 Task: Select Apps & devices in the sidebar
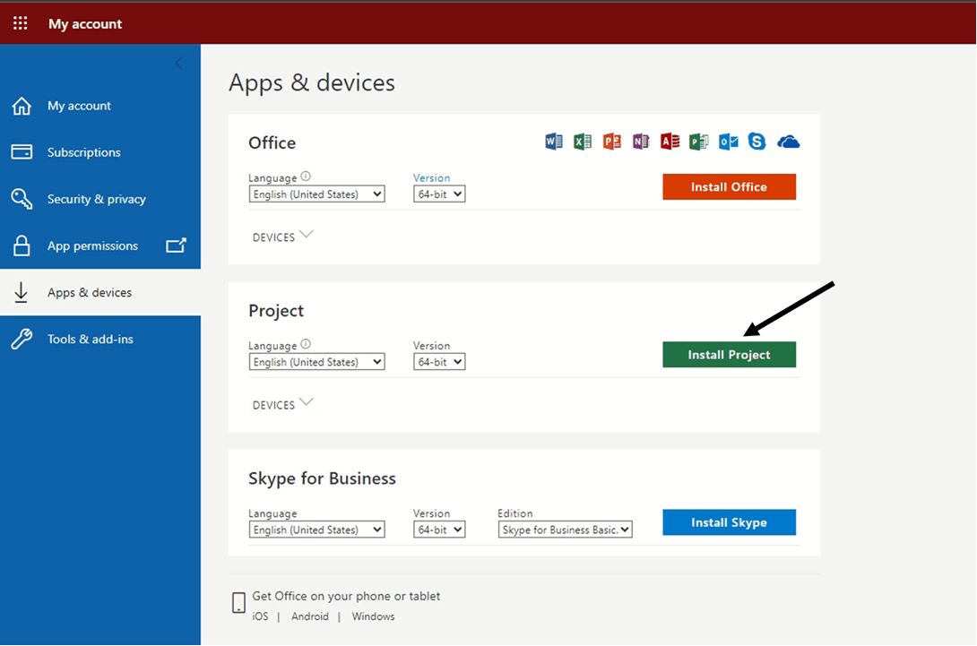[x=100, y=292]
